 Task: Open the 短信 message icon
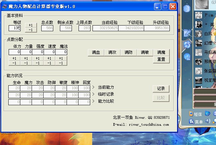point(196,114)
